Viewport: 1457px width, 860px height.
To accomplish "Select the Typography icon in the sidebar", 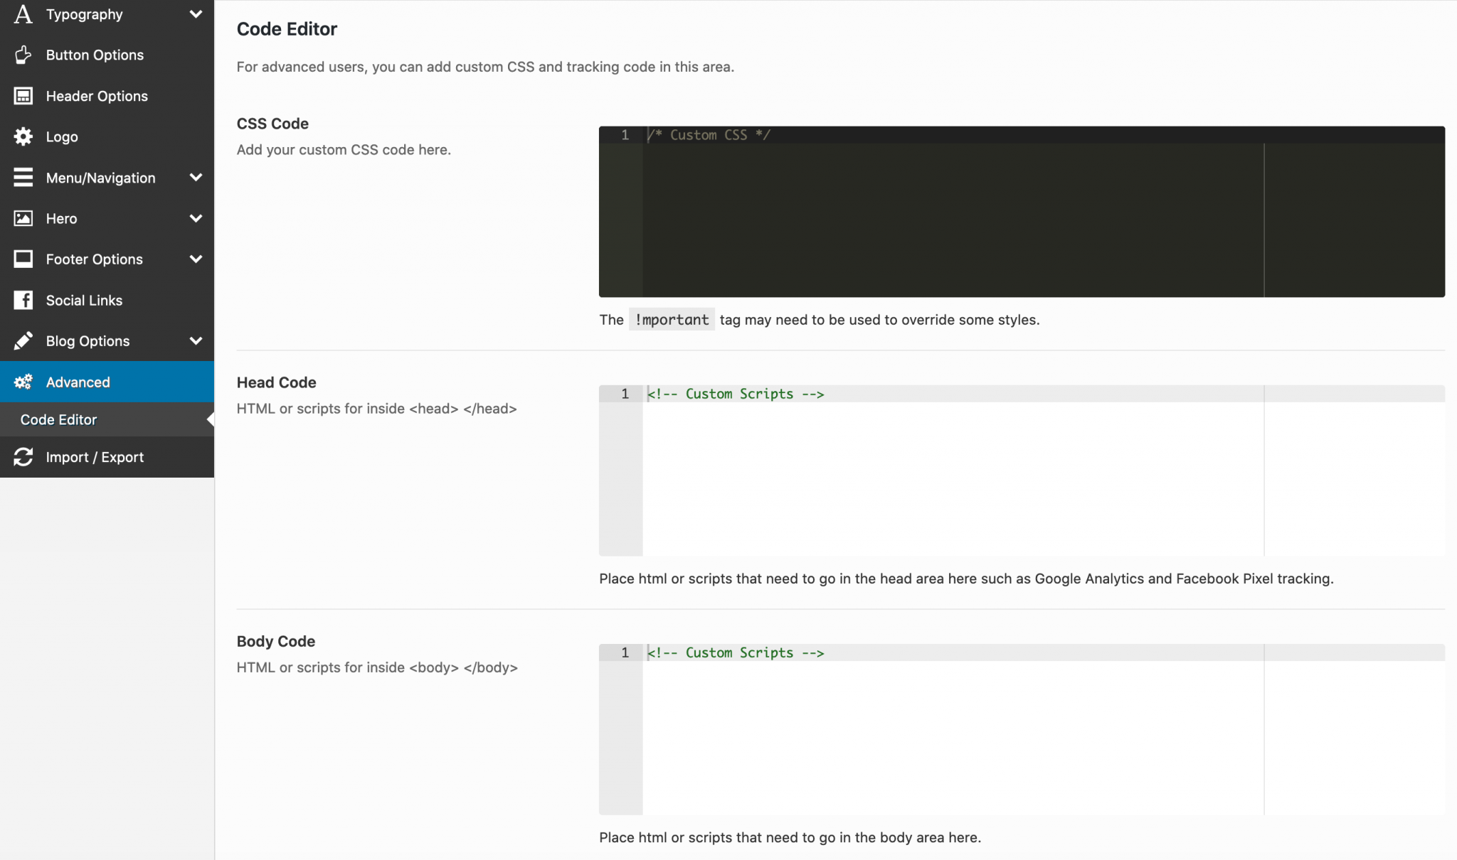I will pos(23,14).
